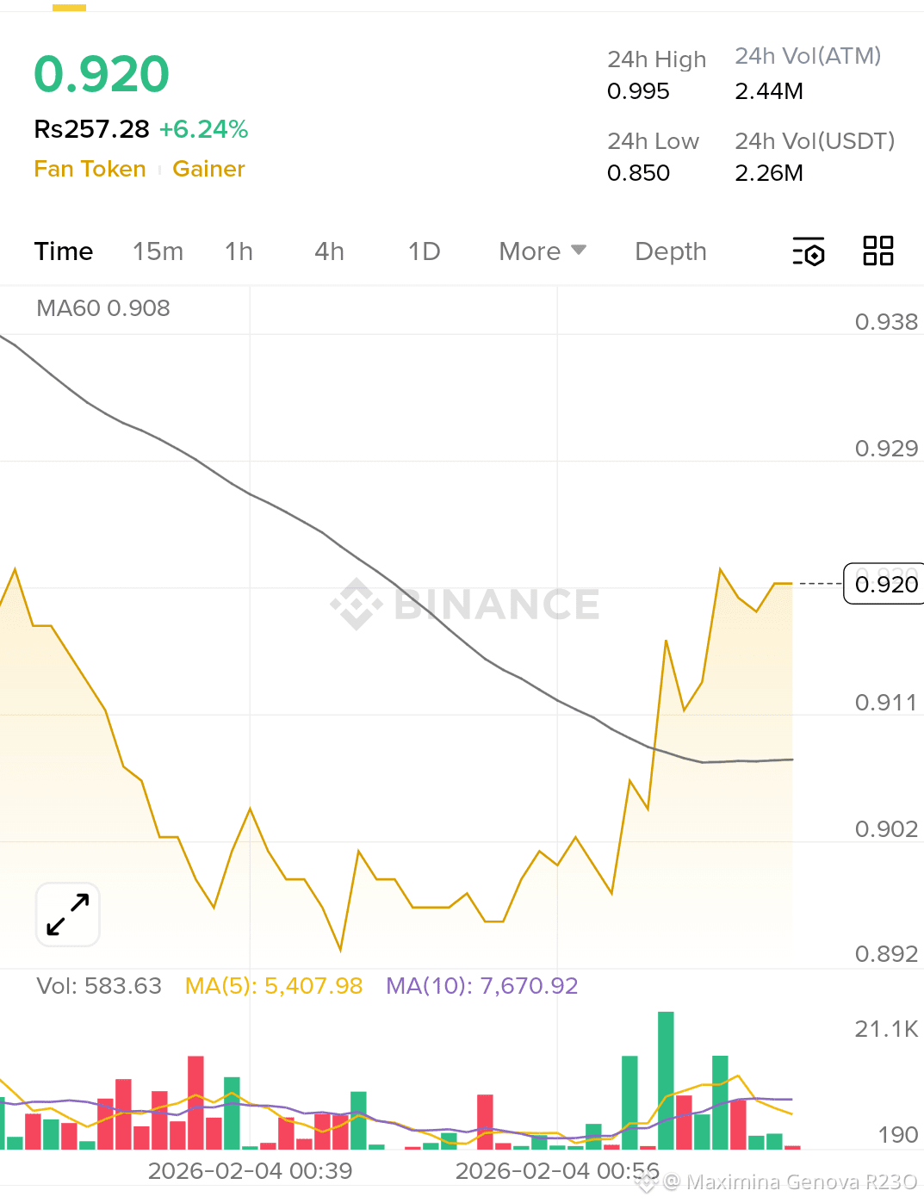This screenshot has height=1203, width=924.
Task: Click the current price 0.920 marker
Action: click(885, 585)
